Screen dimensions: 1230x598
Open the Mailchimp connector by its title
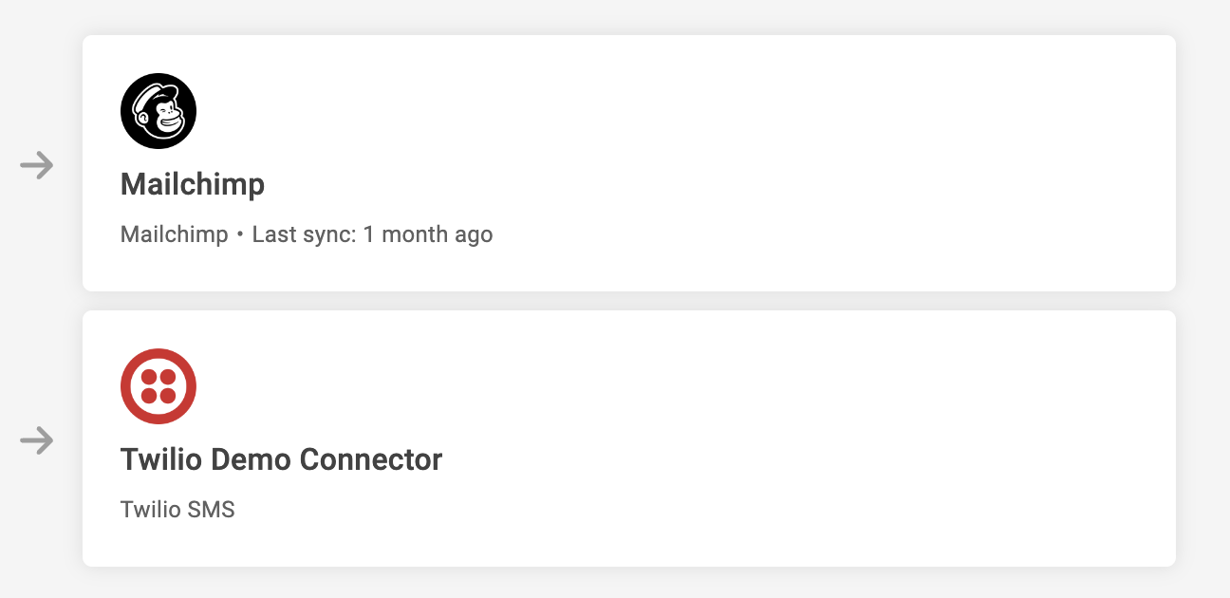click(193, 184)
